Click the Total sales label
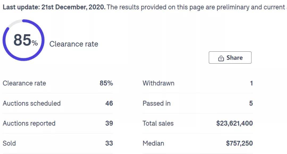The width and height of the screenshot is (287, 154). 158,124
